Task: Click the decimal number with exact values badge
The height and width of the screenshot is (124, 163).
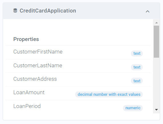Action: coord(109,95)
